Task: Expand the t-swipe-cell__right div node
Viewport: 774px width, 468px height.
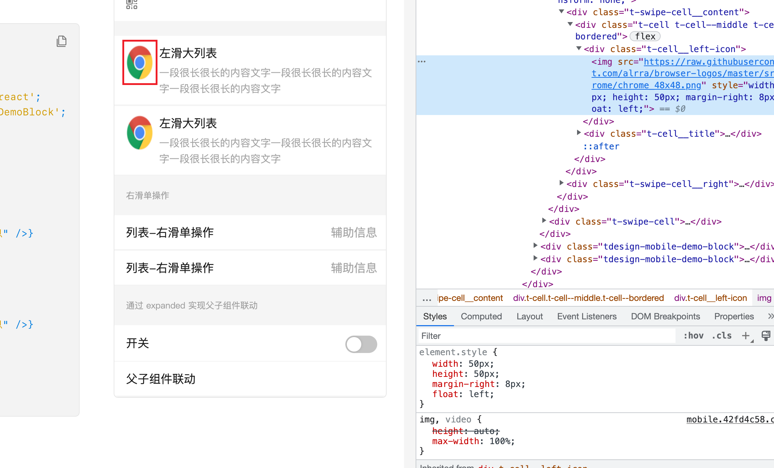Action: pos(561,183)
